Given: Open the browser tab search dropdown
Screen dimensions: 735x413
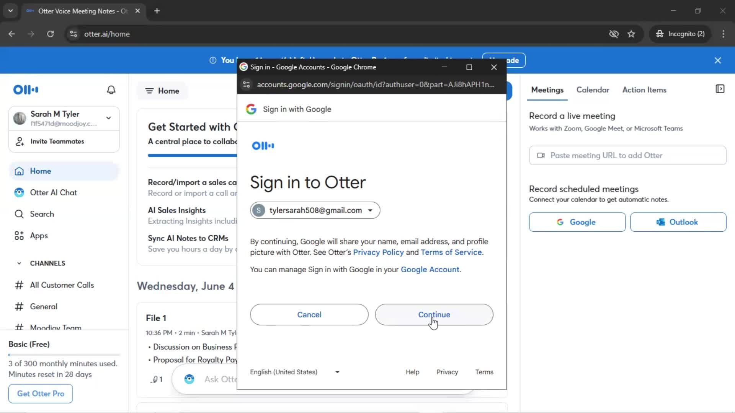Looking at the screenshot, I should 11,11.
